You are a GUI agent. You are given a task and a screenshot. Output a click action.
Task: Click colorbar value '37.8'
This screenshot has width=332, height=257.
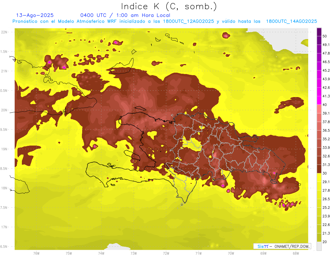point(326,122)
